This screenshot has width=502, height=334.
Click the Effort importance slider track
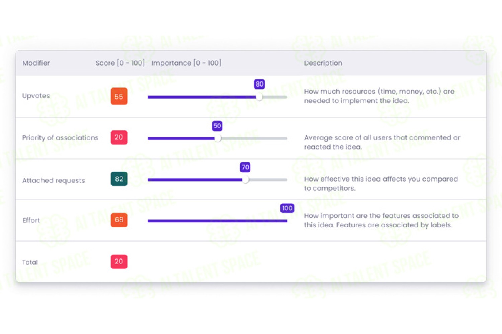(218, 221)
